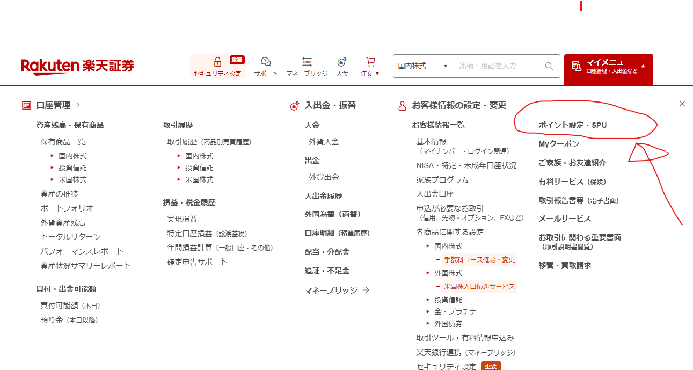Open 米国株大口優遇サービス link
This screenshot has height=370, width=693.
[479, 287]
